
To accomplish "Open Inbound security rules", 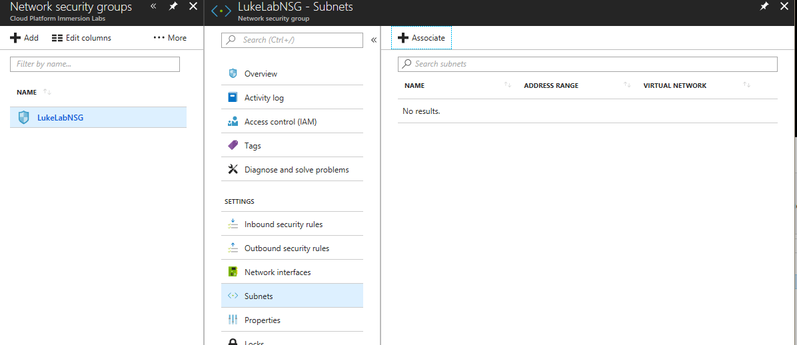I will point(293,224).
